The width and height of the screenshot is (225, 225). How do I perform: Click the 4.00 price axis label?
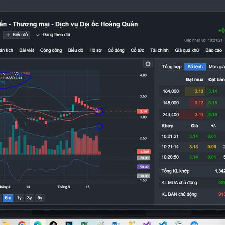[143, 75]
